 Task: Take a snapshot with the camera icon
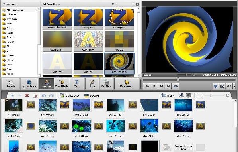(222, 86)
